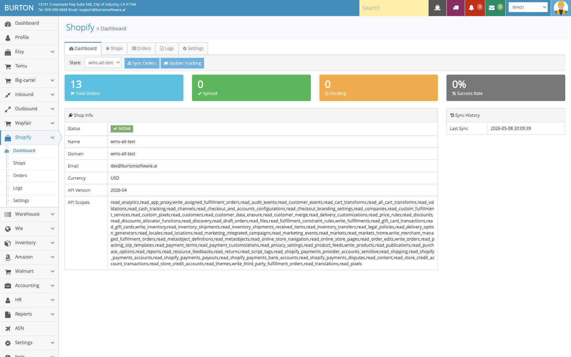Click the truck icon in top bar
The image size is (571, 357).
(x=456, y=8)
